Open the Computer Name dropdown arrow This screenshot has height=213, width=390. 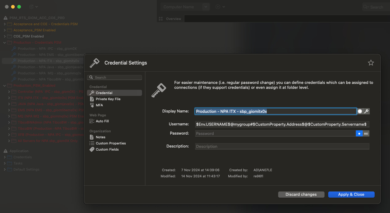coord(206,7)
